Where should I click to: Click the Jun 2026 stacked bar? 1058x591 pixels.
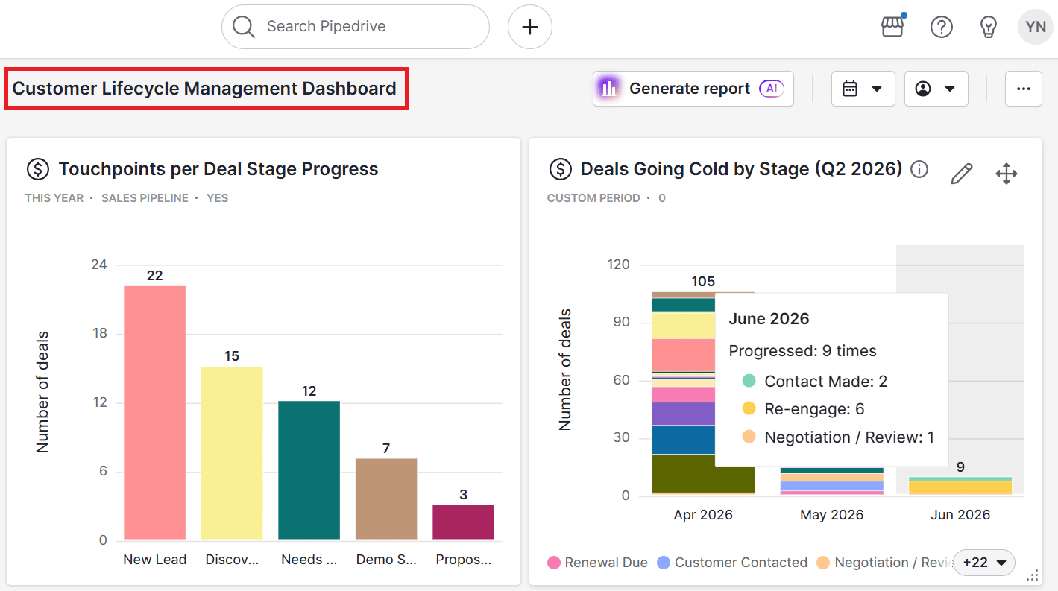[960, 486]
